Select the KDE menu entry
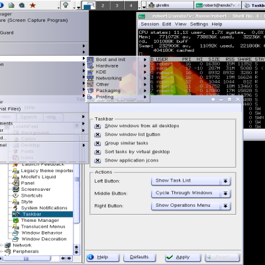This screenshot has width=265, height=265. (x=117, y=72)
